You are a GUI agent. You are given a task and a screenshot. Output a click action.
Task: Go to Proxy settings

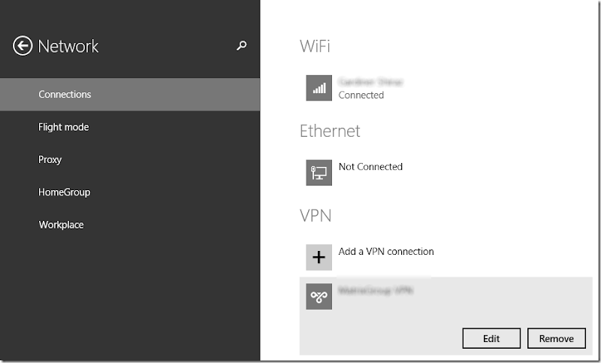50,159
